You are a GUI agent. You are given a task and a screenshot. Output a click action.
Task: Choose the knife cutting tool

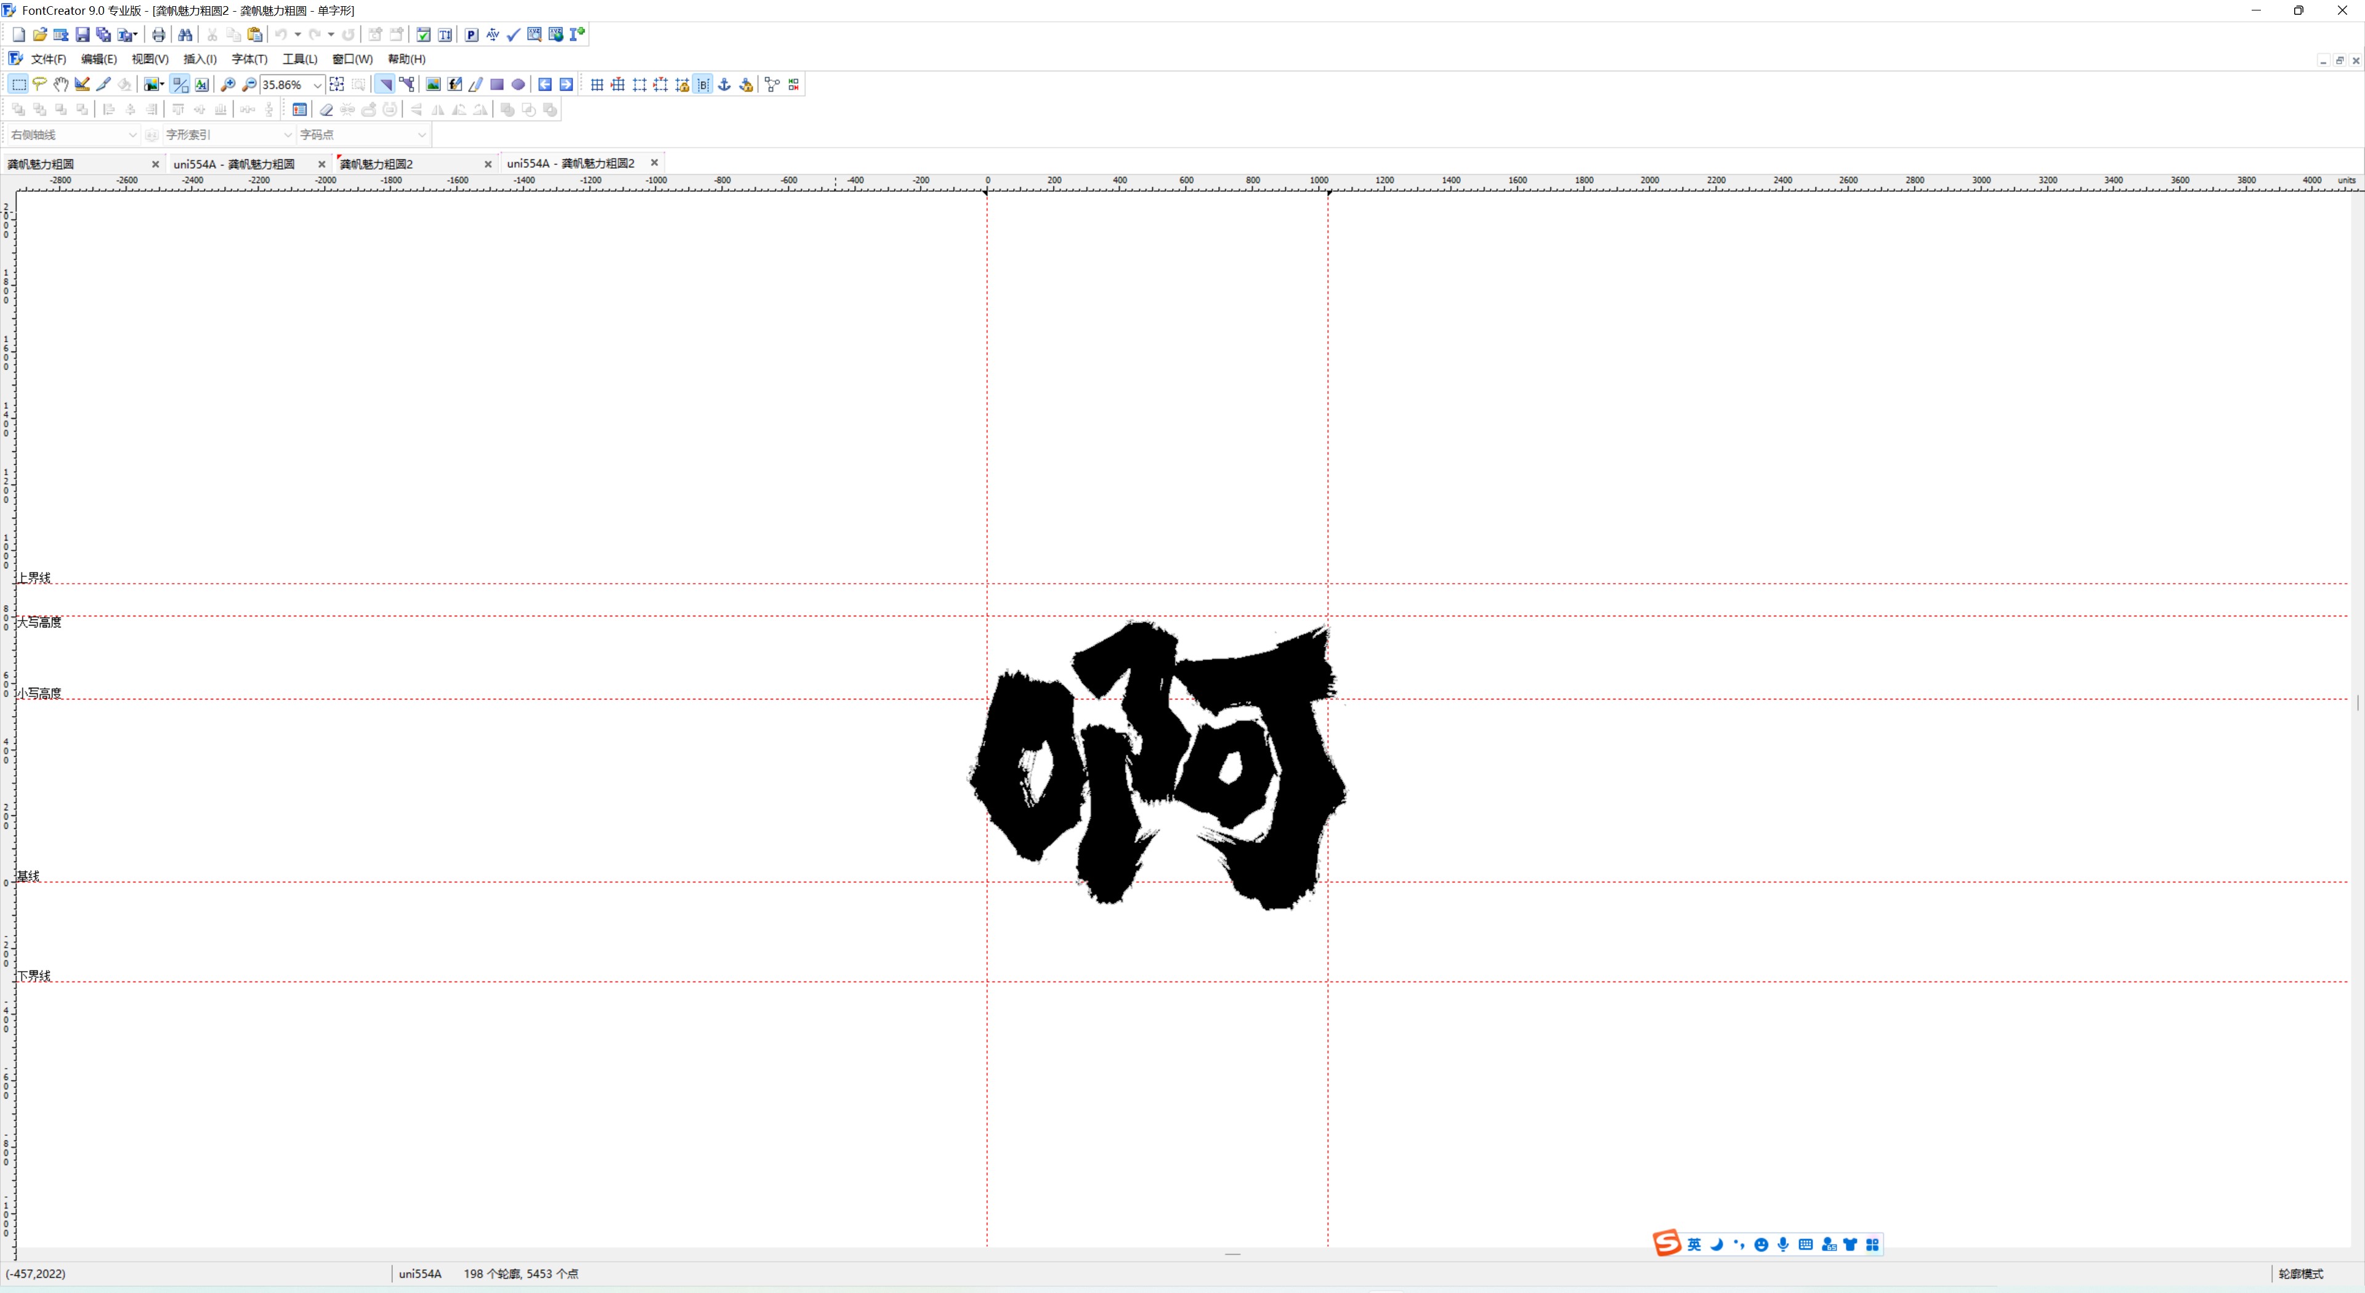tap(103, 84)
